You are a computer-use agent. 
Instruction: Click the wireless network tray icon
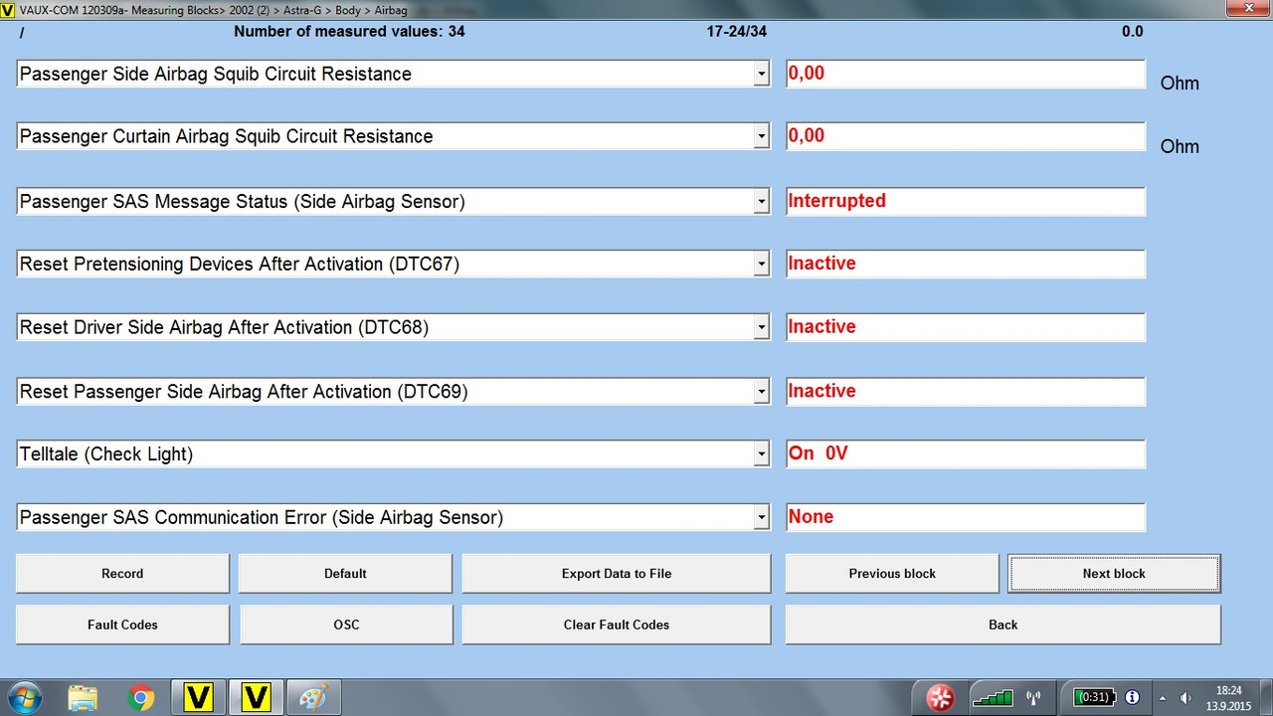[x=1032, y=698]
